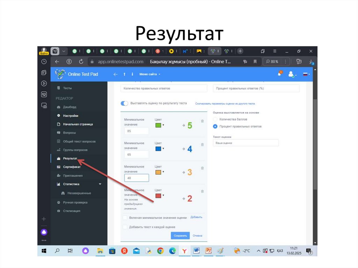Open 'Приглашения' in the sidebar

pos(73,175)
